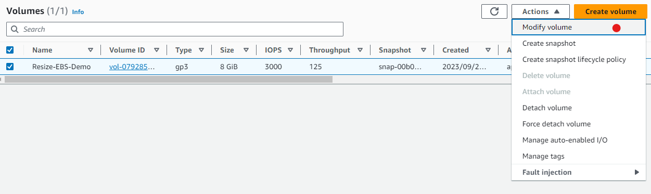Click the Created column sort arrow
This screenshot has height=194, width=651.
pos(488,50)
